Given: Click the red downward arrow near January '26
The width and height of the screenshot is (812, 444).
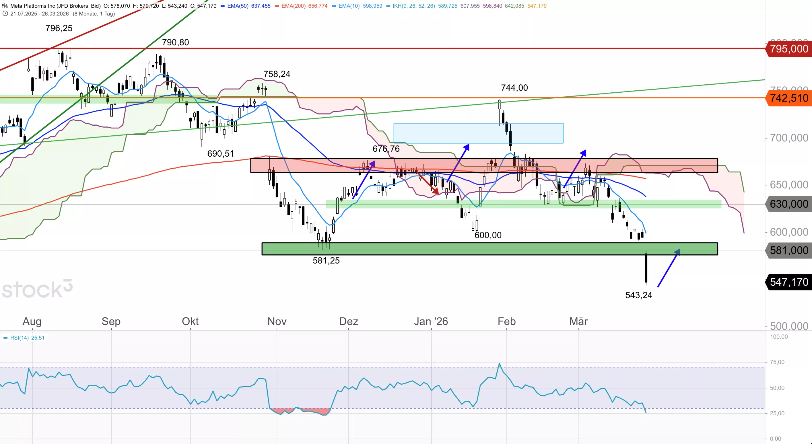Looking at the screenshot, I should coord(428,183).
